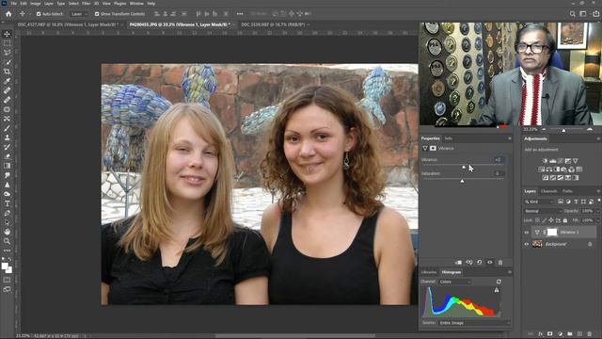Select the Eyedropper tool
602x339 pixels.
point(7,81)
